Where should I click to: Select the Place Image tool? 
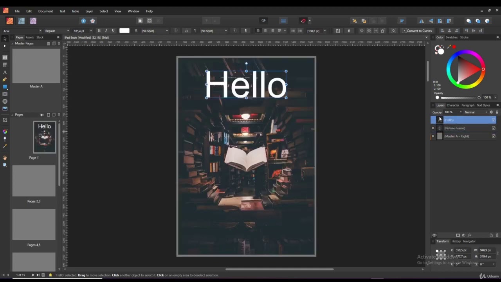[x=5, y=108]
